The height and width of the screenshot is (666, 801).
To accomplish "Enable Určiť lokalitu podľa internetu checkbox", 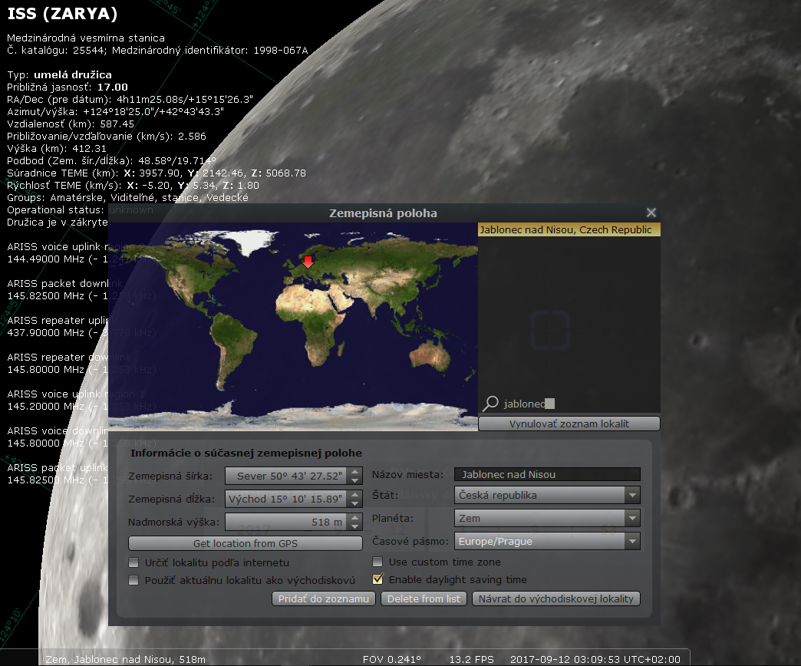I will (134, 563).
